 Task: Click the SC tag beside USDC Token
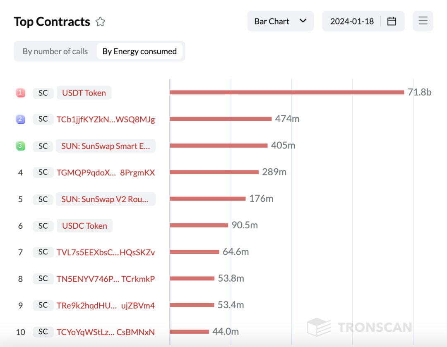coord(43,226)
